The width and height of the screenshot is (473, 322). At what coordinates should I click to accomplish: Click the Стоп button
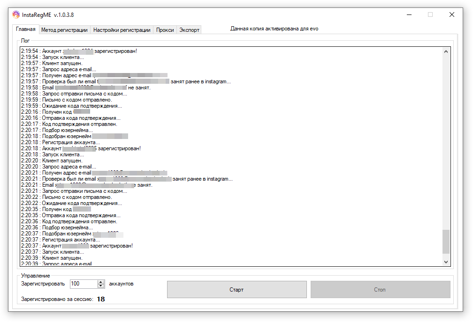pyautogui.click(x=380, y=290)
